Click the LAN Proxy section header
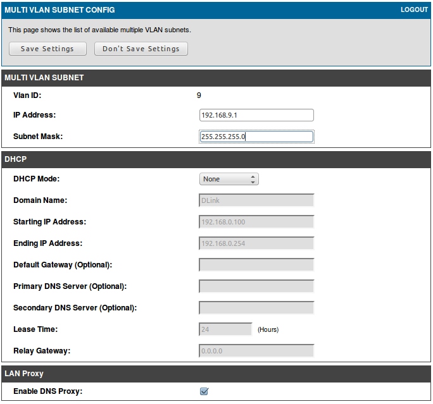Screen dimensions: 433x404 point(24,374)
